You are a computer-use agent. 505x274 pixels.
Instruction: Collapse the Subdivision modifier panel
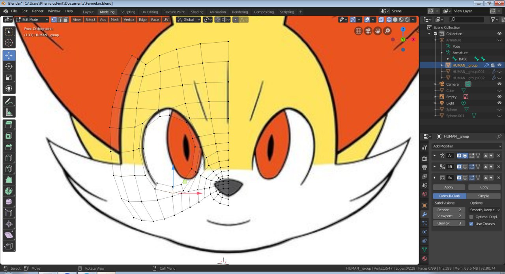pos(435,178)
